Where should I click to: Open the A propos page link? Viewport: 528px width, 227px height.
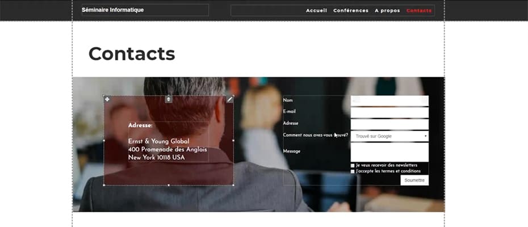387,10
